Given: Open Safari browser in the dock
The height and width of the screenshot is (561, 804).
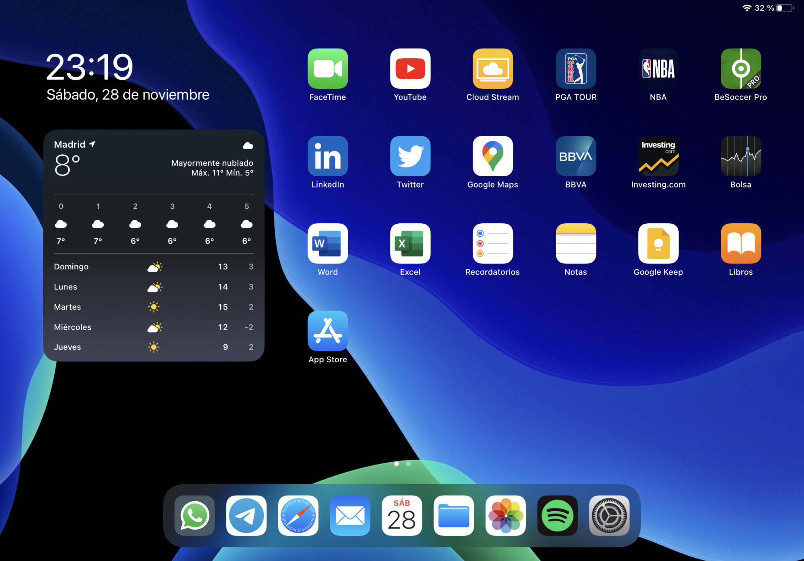Looking at the screenshot, I should click(x=298, y=516).
